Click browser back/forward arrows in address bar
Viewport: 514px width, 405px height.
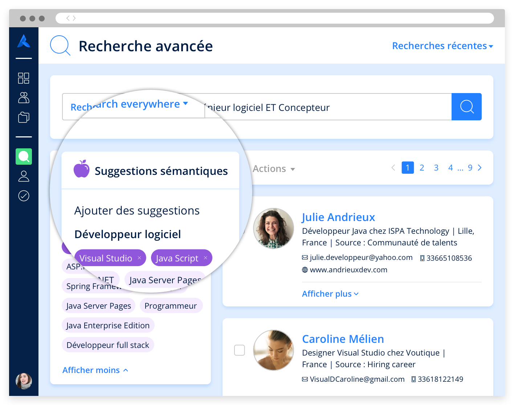click(71, 18)
